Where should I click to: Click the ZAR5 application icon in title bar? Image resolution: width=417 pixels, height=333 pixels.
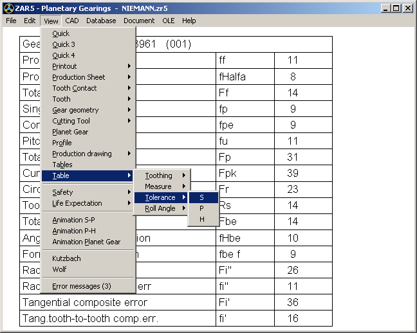point(6,8)
